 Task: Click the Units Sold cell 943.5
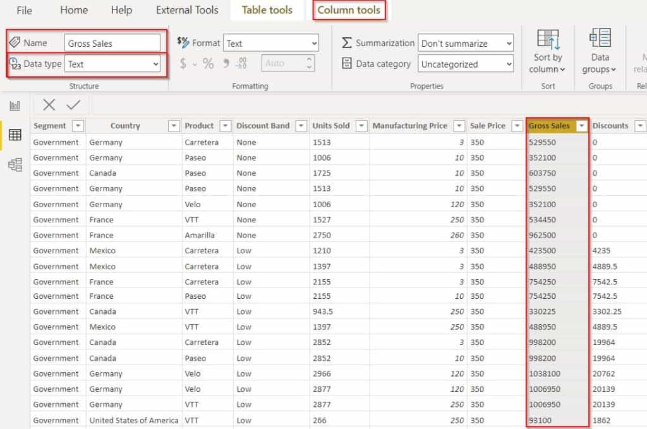tap(323, 311)
